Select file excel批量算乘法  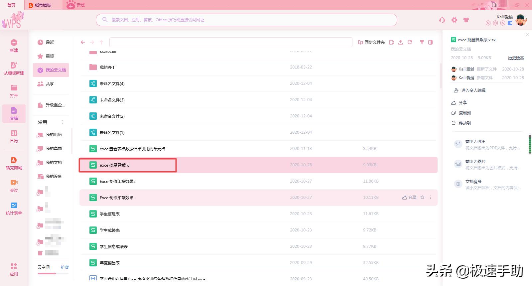(x=258, y=165)
